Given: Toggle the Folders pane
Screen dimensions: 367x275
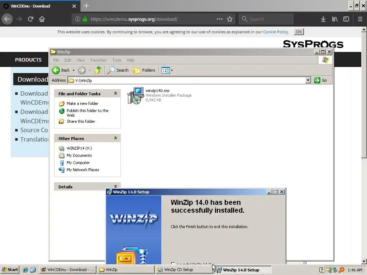Looking at the screenshot, I should point(144,70).
